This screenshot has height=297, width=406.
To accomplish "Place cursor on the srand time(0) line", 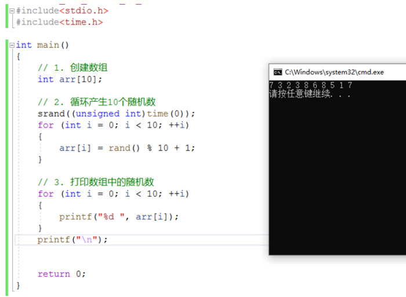I will tap(116, 113).
